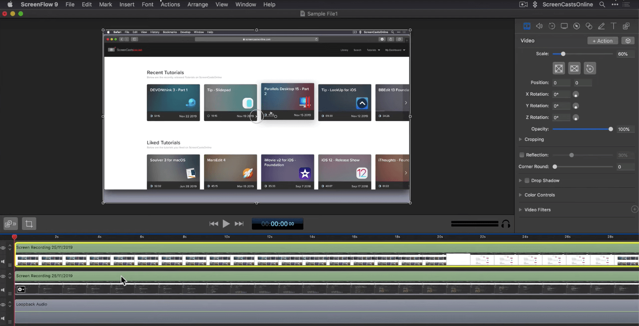Expand the Cropping section
This screenshot has height=326, width=639.
[x=520, y=139]
